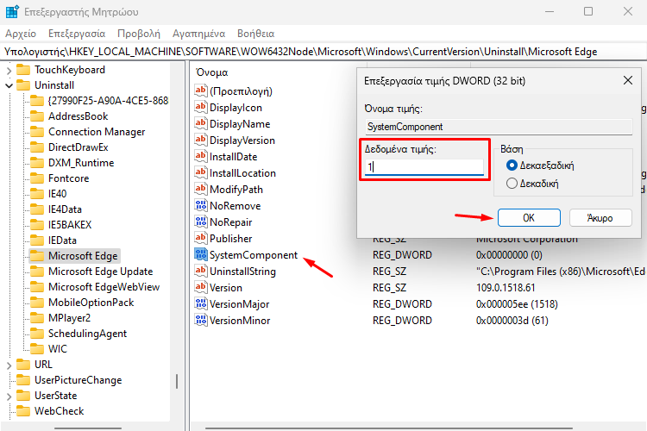The image size is (647, 431).
Task: Select the {27990F25-A90A-4CE5-868 key
Action: tap(108, 101)
